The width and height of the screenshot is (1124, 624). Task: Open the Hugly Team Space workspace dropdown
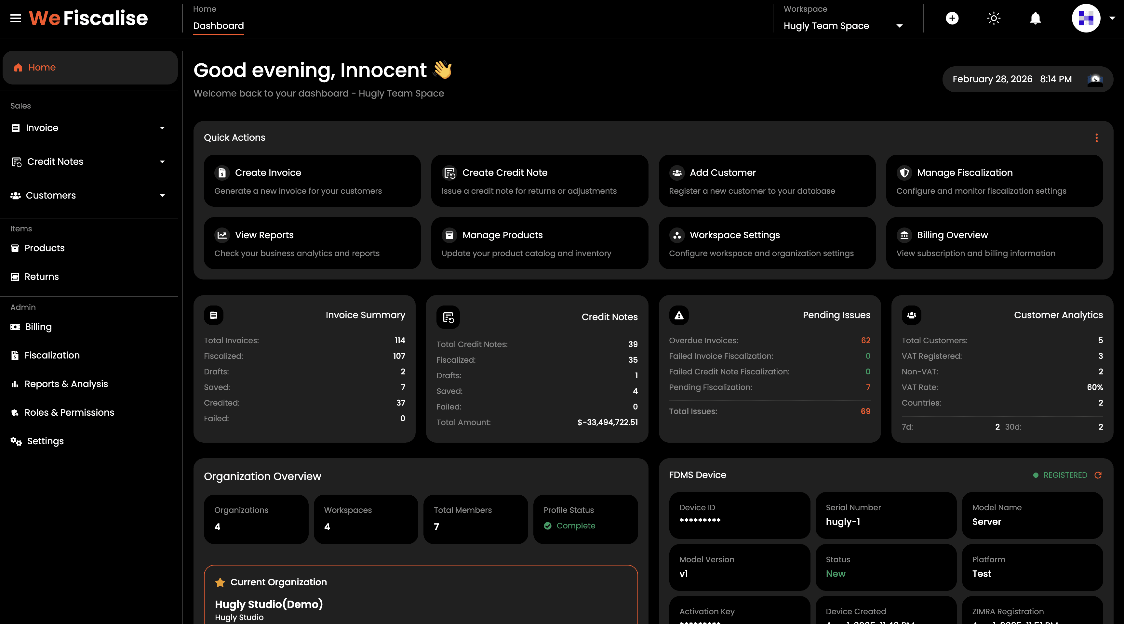842,26
